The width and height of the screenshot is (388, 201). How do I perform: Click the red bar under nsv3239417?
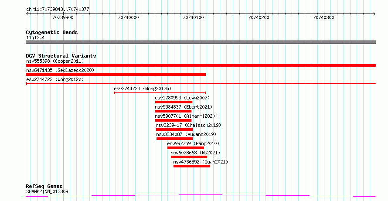coord(174,129)
